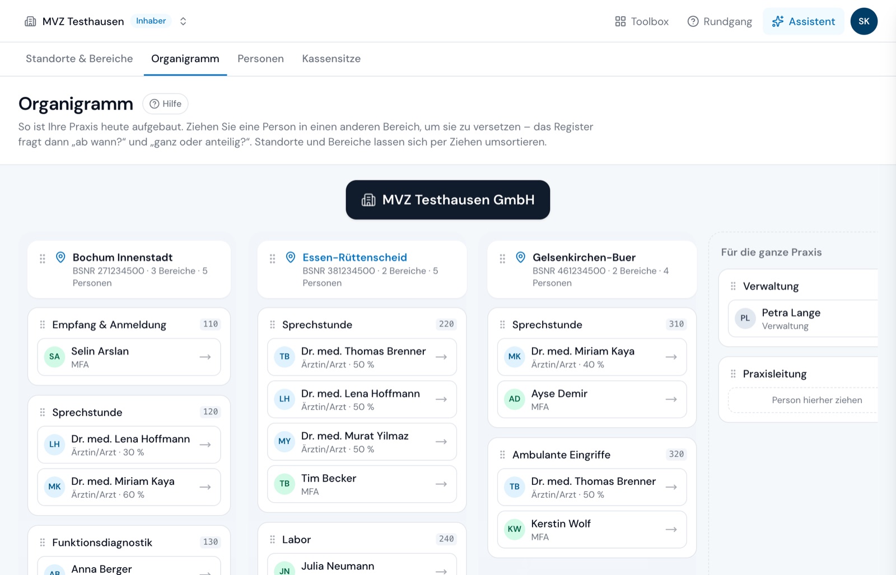Viewport: 896px width, 575px height.
Task: Click the drag handle of Ambulante Eingriffe
Action: pos(502,455)
